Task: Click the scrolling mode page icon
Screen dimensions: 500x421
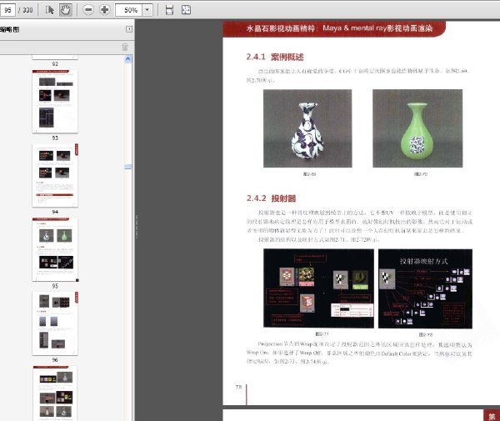Action: click(x=170, y=10)
